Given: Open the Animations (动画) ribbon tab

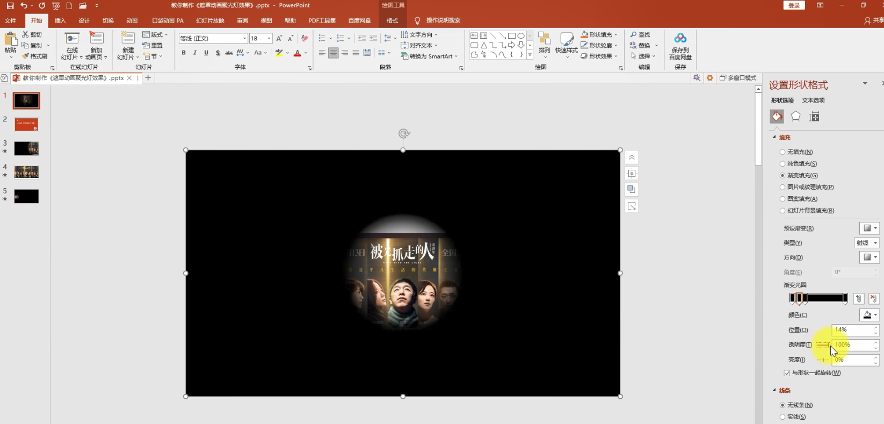Looking at the screenshot, I should click(x=132, y=20).
